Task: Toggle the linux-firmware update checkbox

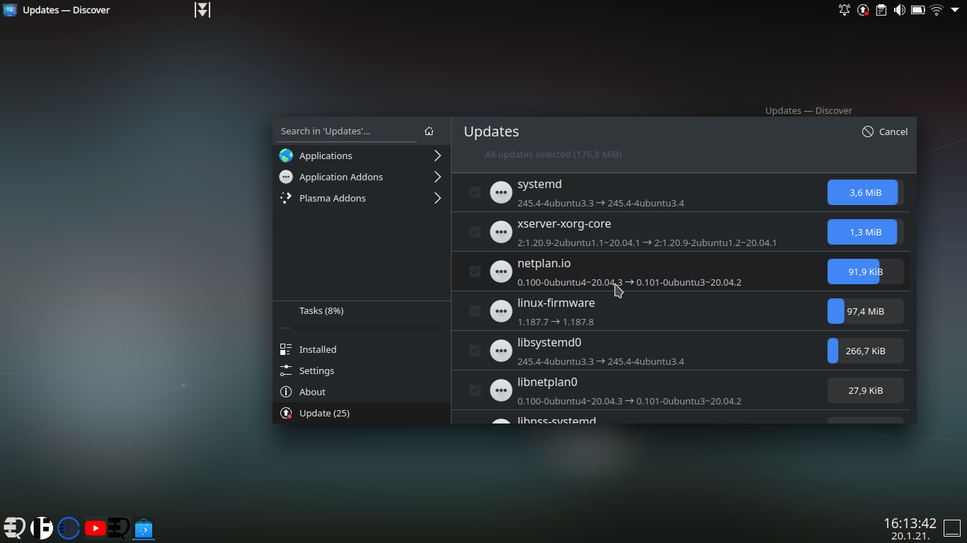Action: (x=475, y=311)
